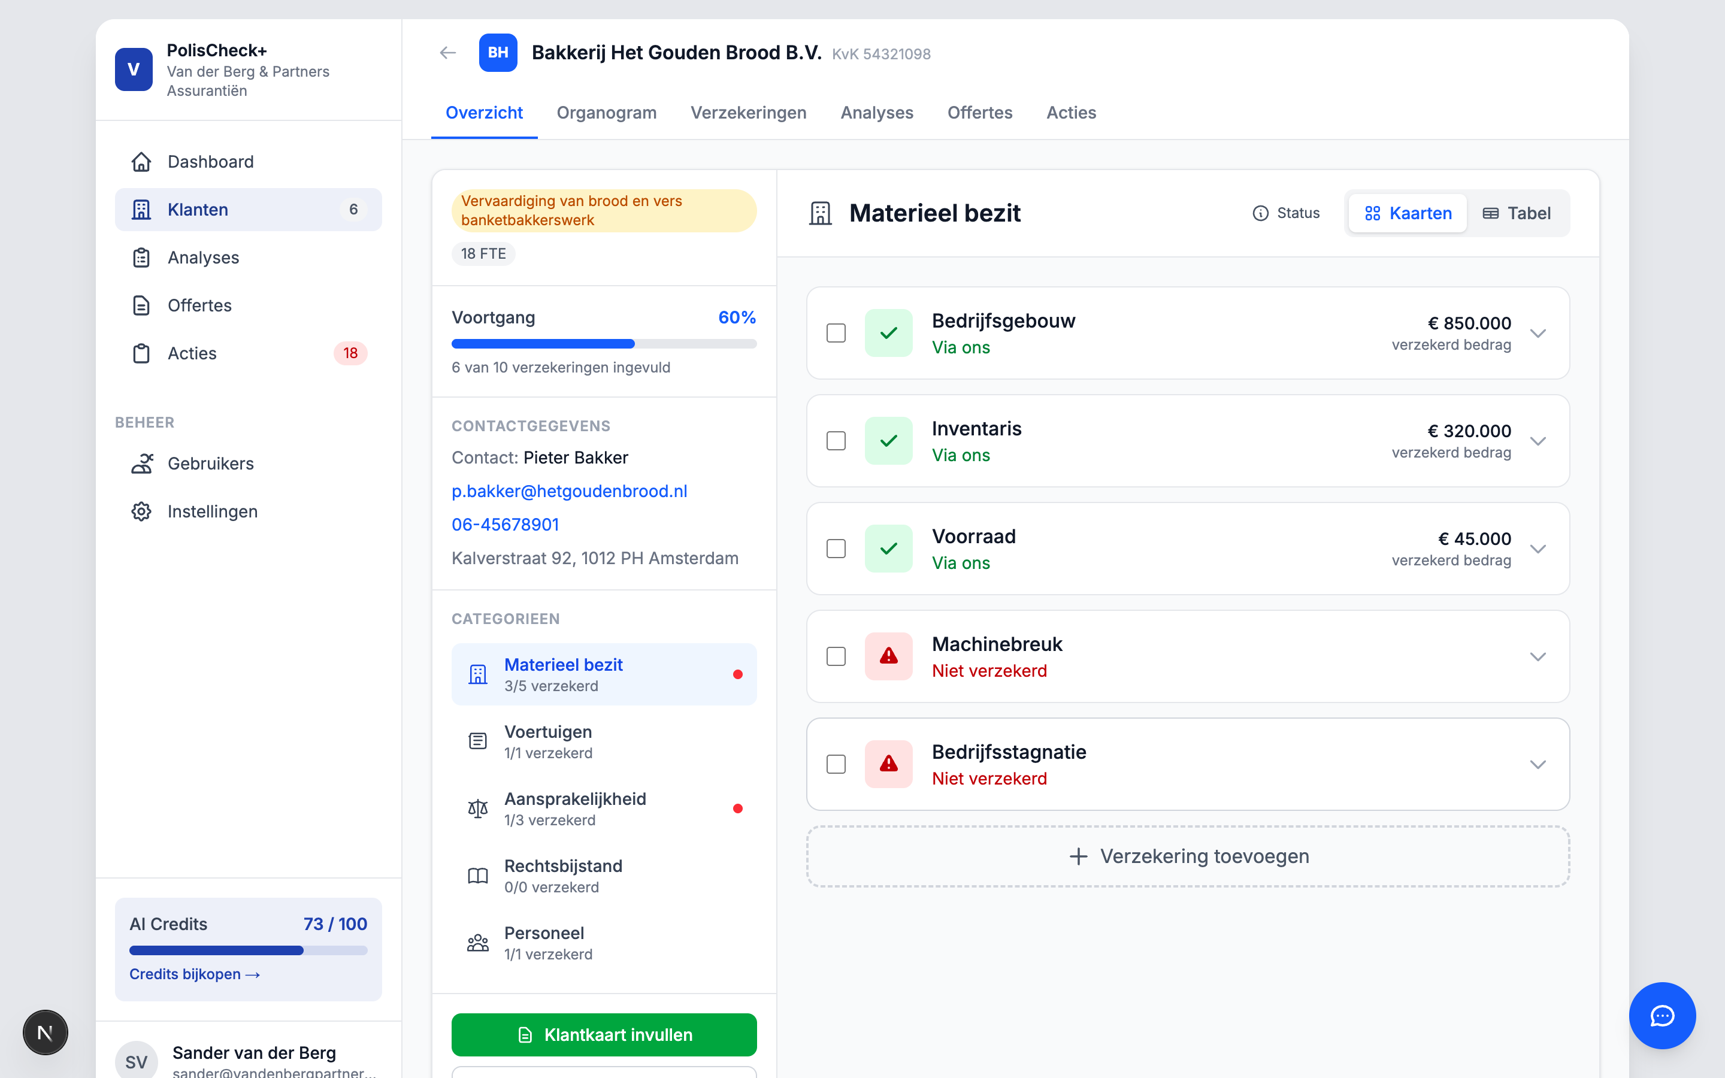The width and height of the screenshot is (1725, 1078).
Task: Expand the Voorraad insurance card
Action: click(1538, 549)
